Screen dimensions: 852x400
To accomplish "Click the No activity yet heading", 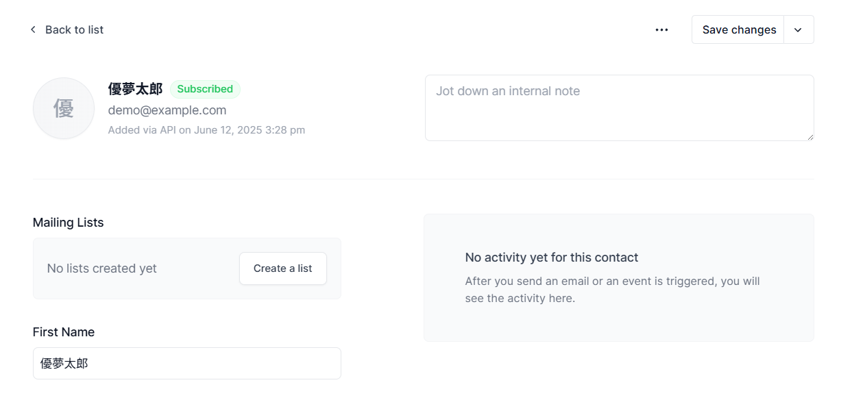I will pos(551,258).
